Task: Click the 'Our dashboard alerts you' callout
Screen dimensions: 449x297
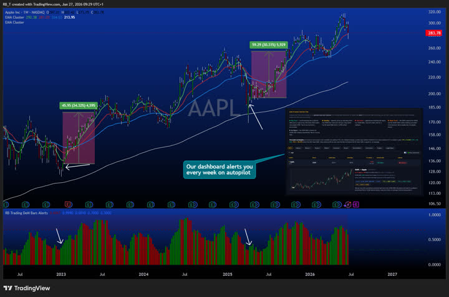Action: [x=220, y=170]
